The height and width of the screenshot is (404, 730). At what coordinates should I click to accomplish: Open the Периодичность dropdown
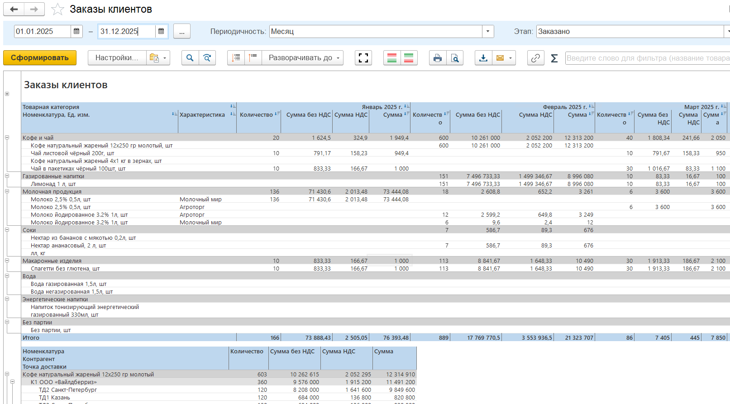click(488, 31)
